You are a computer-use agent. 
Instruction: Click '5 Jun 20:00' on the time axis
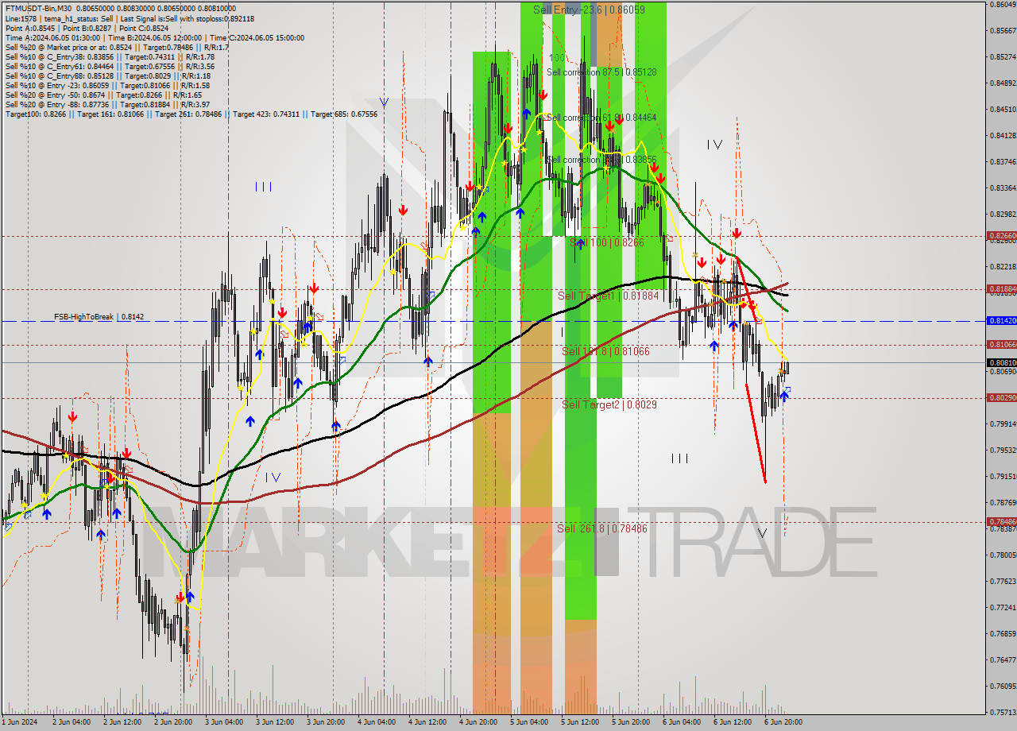click(x=630, y=722)
